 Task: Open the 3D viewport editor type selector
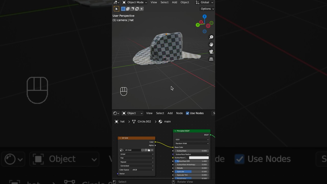(116, 2)
